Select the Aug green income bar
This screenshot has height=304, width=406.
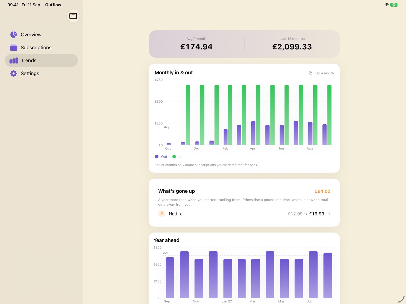315,115
